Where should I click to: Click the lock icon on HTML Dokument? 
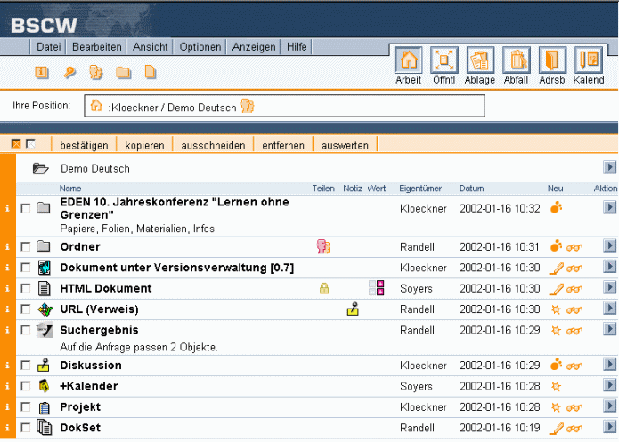(324, 288)
